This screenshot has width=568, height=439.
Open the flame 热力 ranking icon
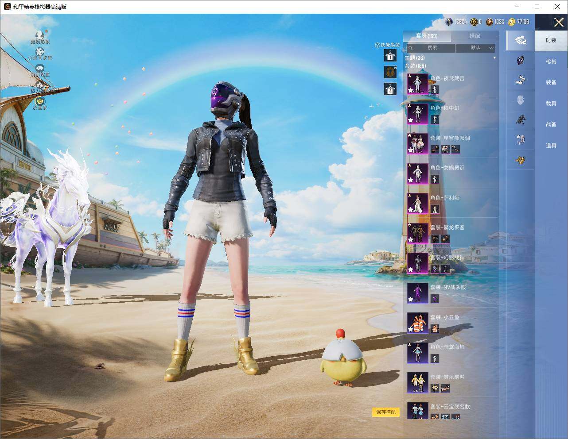click(40, 85)
